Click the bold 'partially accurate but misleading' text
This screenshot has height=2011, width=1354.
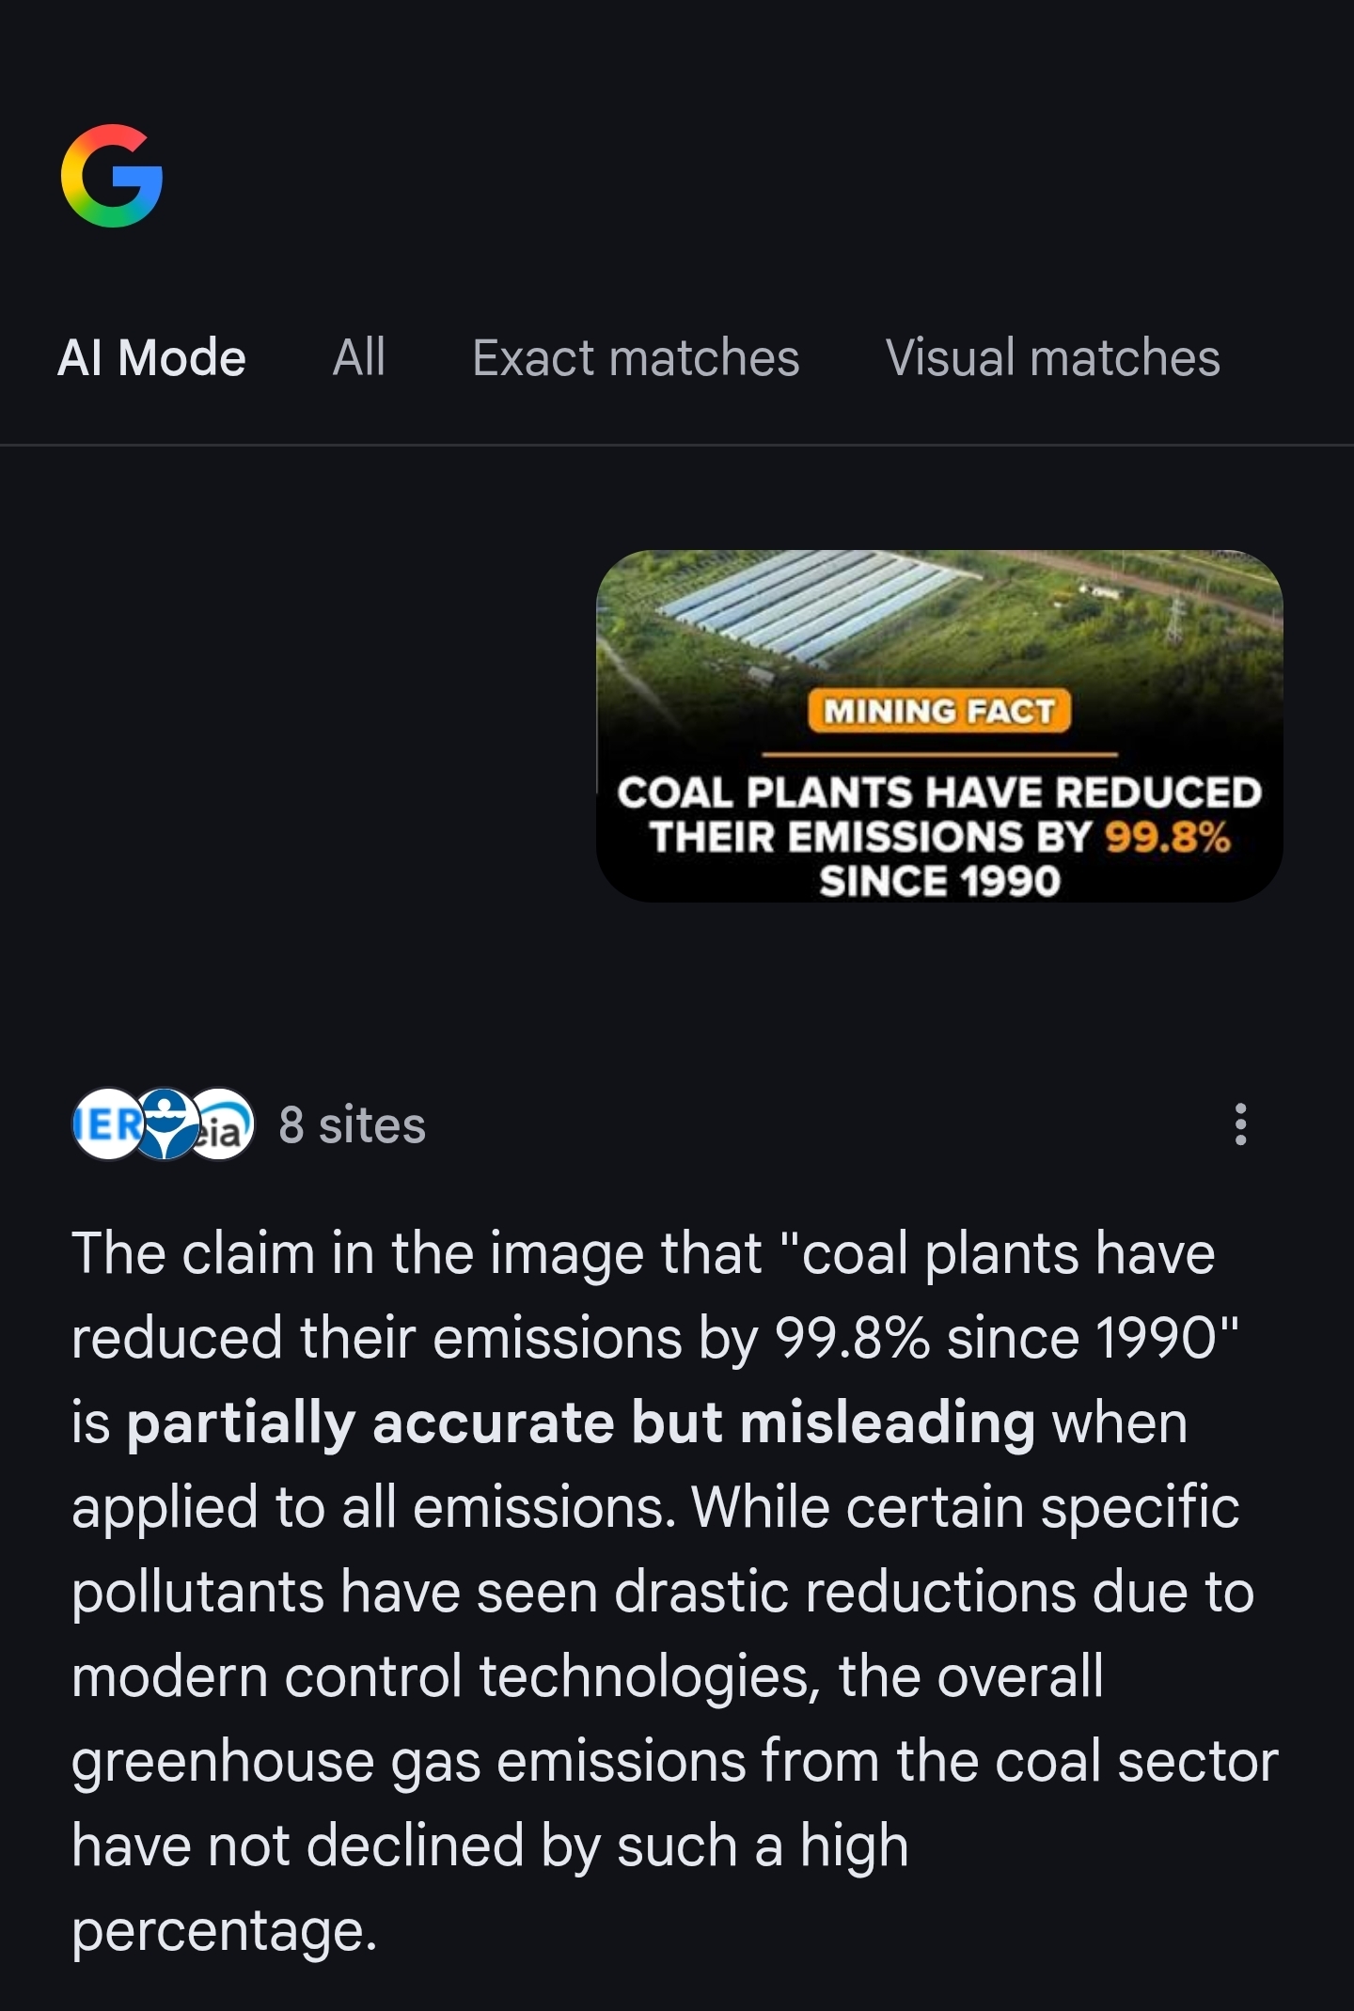(580, 1423)
